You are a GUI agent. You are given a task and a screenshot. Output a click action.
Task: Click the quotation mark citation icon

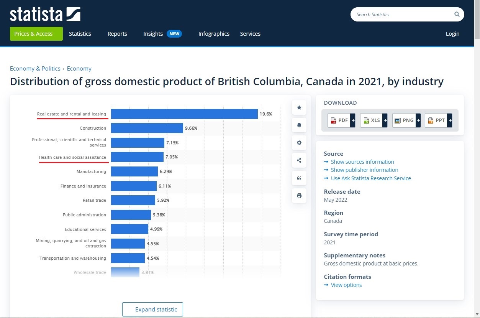point(299,178)
